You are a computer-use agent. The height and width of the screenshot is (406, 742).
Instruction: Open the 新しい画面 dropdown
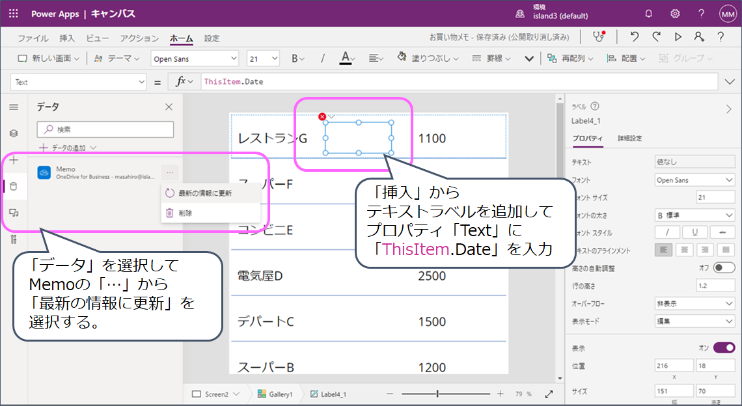[x=48, y=58]
